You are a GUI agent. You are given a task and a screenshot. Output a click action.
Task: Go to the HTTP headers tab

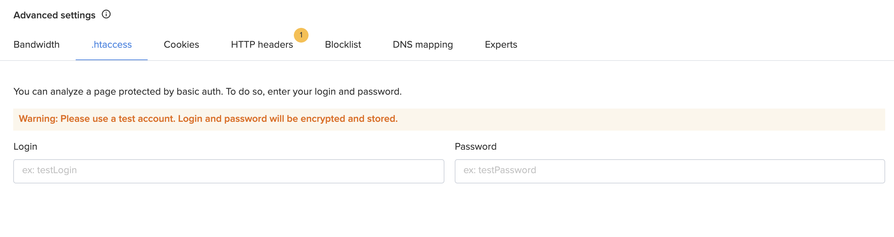[x=262, y=44]
